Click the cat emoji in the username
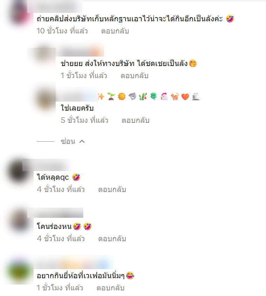Image resolution: width=266 pixels, height=296 pixels. [175, 96]
